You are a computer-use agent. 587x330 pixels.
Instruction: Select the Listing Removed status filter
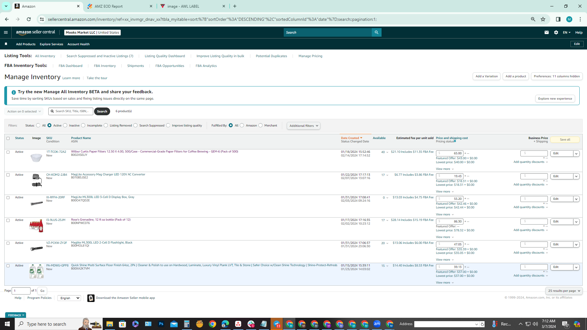(106, 125)
